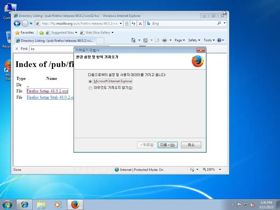Click the network tray icon
This screenshot has height=210, width=280.
click(x=246, y=205)
